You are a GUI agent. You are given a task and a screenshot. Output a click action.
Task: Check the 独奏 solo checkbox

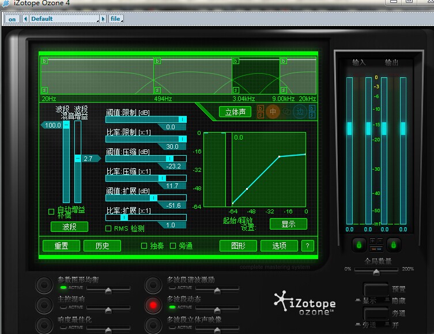coord(144,246)
